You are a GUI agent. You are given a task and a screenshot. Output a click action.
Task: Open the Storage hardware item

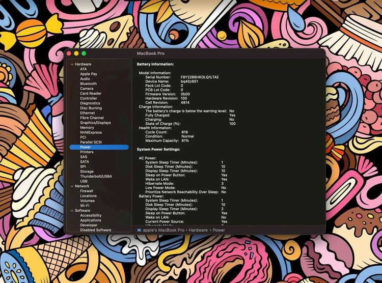(87, 172)
